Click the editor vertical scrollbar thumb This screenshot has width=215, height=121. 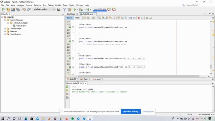point(211,67)
